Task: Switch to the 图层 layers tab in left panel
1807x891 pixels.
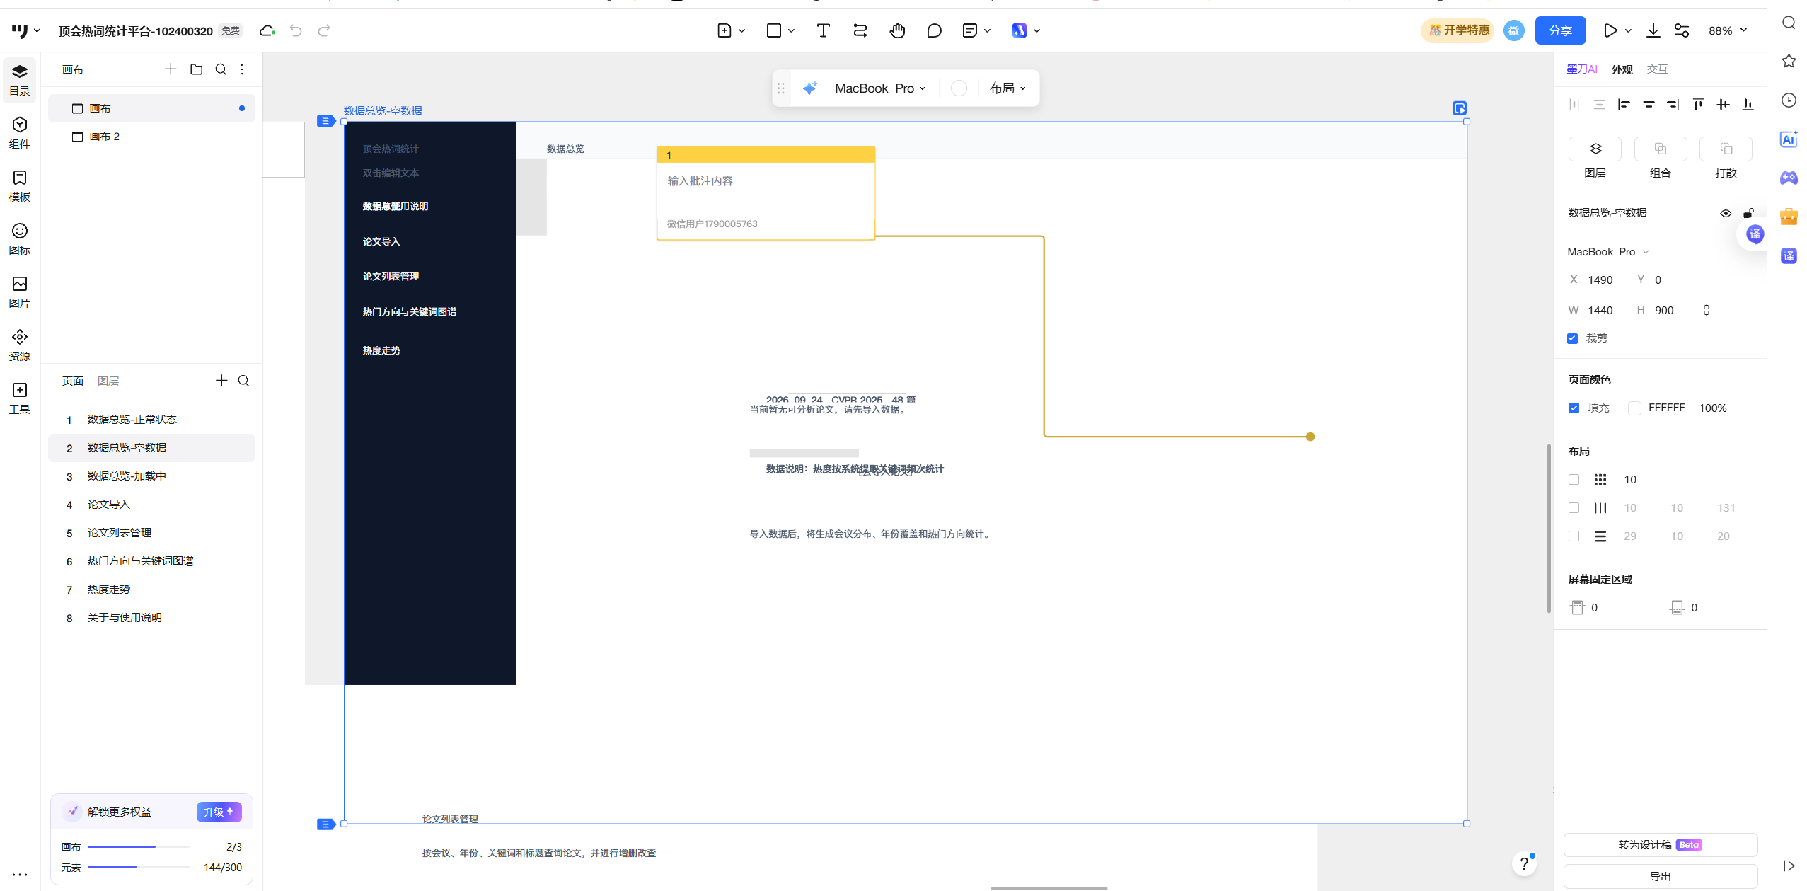Action: coord(108,381)
